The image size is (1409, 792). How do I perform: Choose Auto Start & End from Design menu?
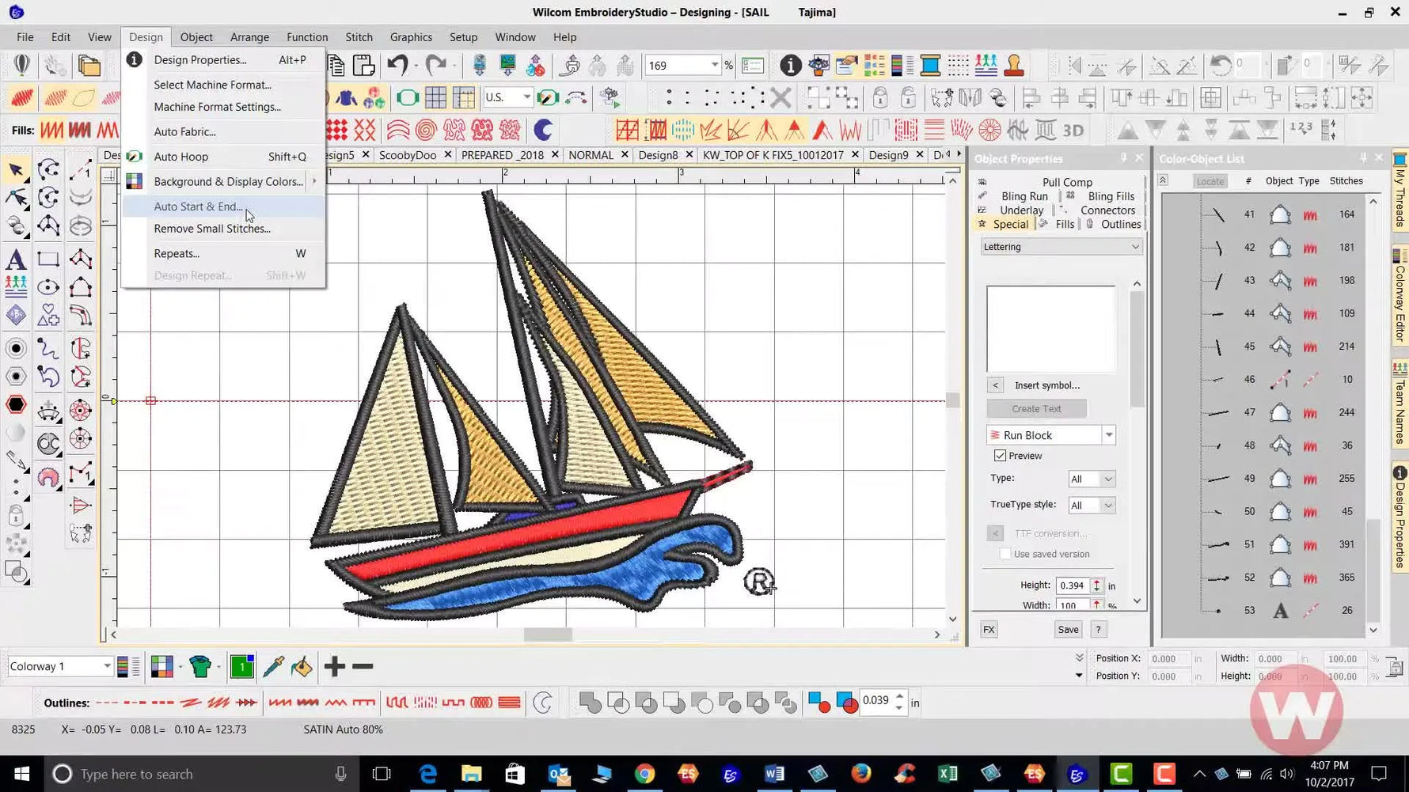click(x=198, y=207)
